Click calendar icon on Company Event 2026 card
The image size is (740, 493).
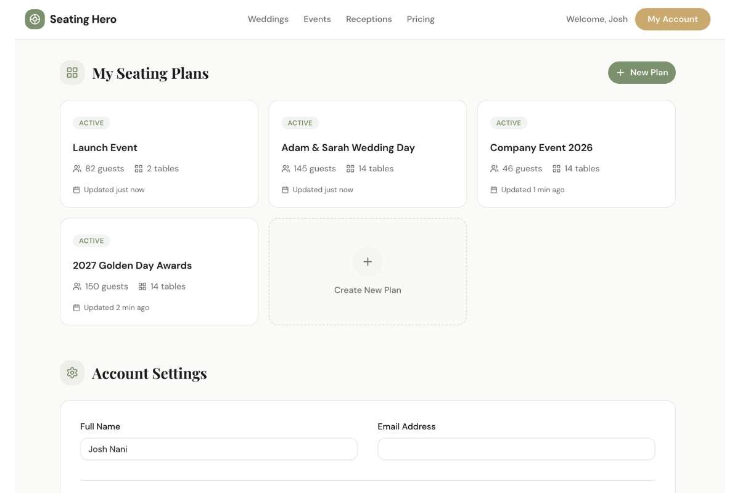click(x=494, y=190)
